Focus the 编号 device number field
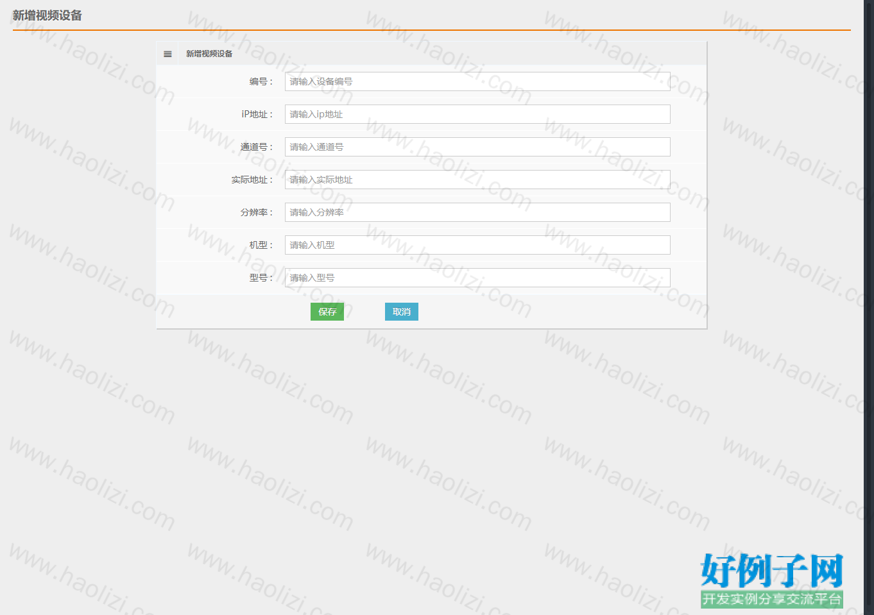The height and width of the screenshot is (615, 874). pyautogui.click(x=477, y=81)
